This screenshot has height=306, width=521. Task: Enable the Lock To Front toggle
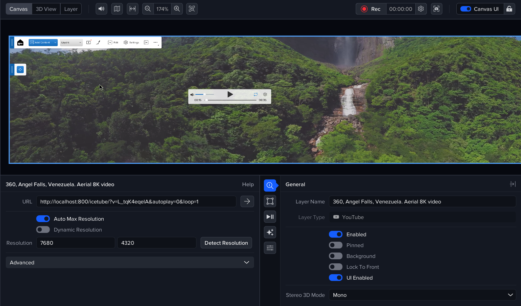[335, 267]
